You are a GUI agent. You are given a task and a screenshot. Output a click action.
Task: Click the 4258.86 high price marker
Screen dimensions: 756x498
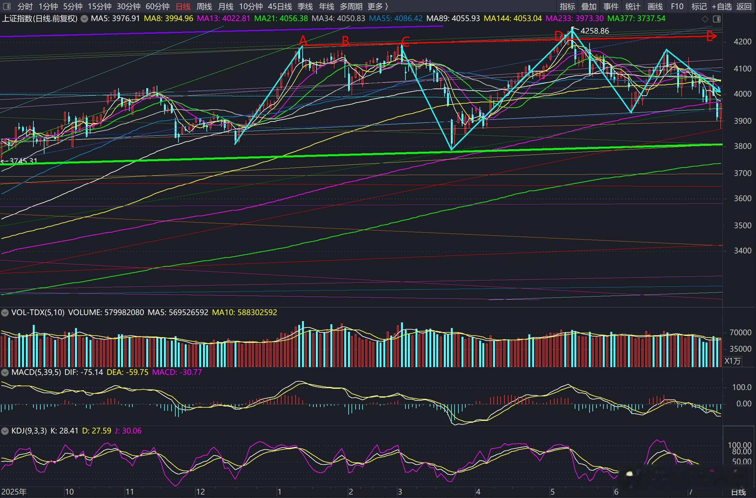click(x=595, y=31)
